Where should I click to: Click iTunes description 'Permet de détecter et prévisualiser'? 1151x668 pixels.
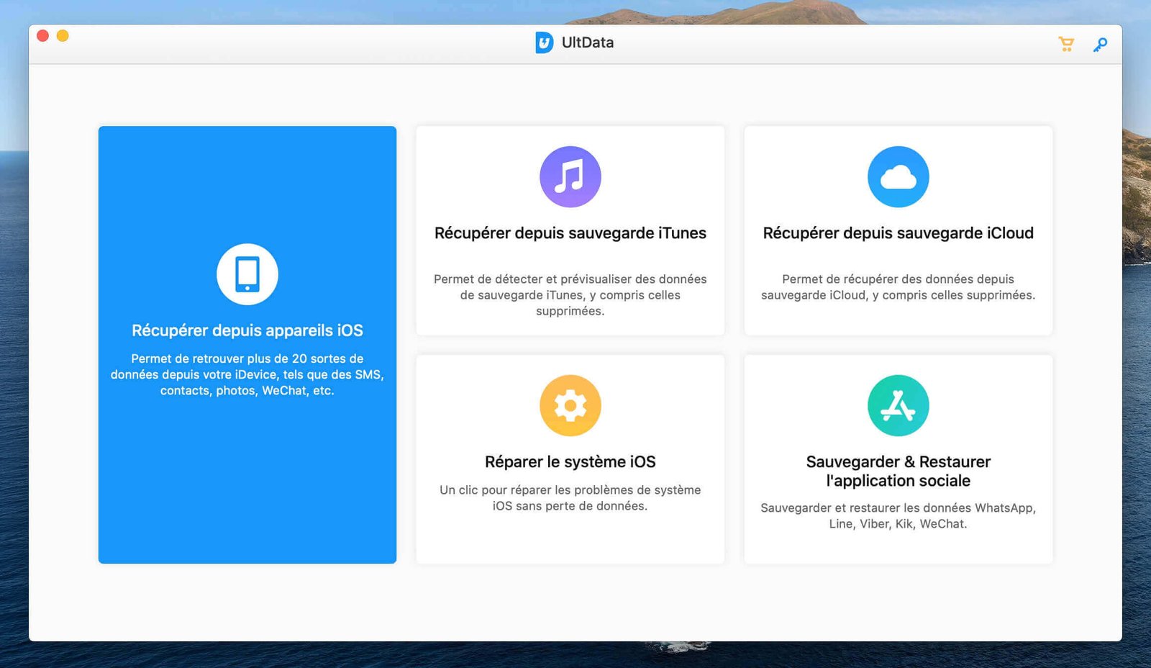point(570,294)
